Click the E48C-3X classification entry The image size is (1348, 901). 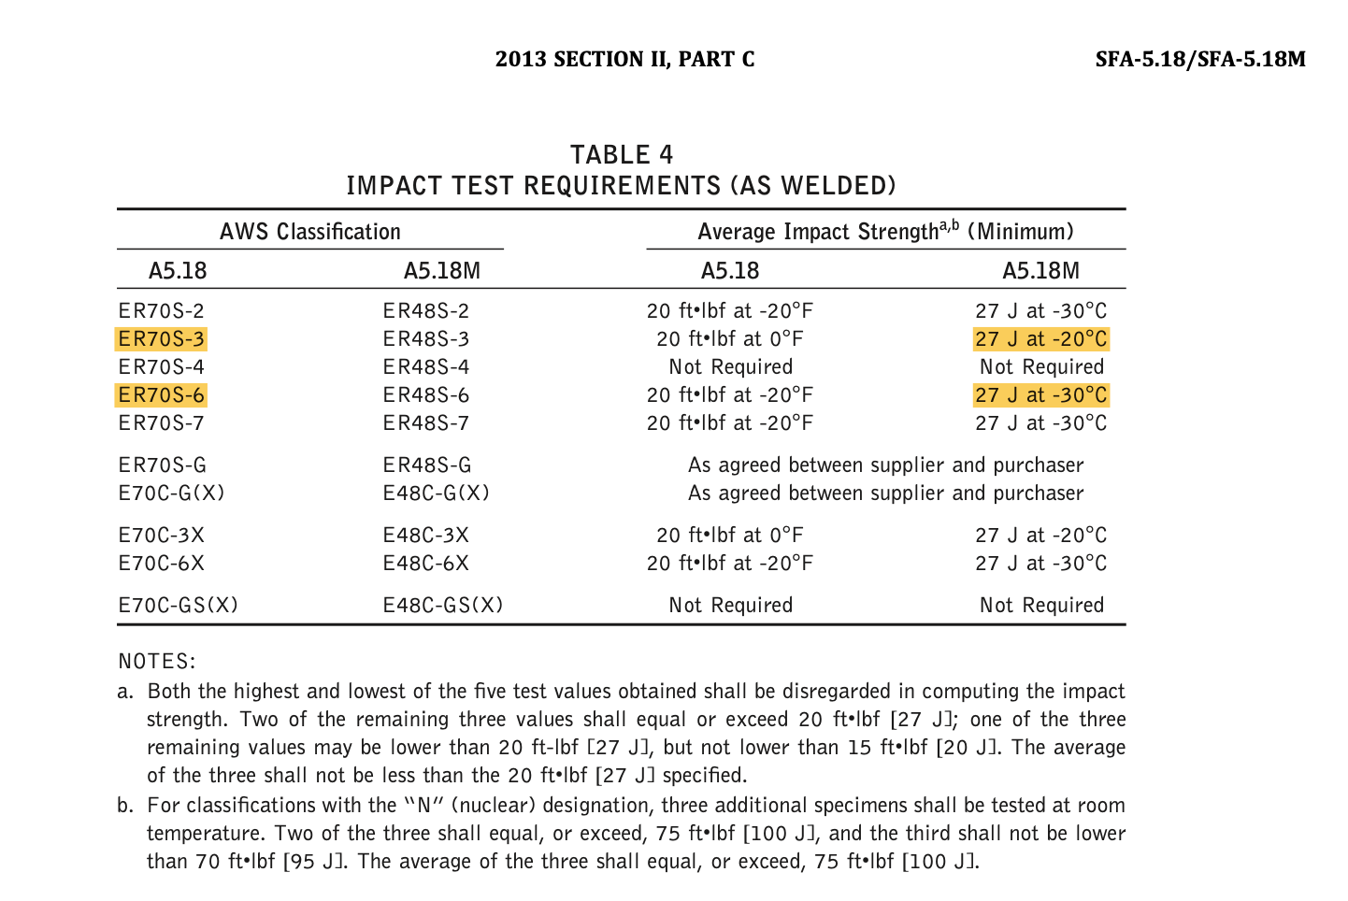pyautogui.click(x=426, y=535)
